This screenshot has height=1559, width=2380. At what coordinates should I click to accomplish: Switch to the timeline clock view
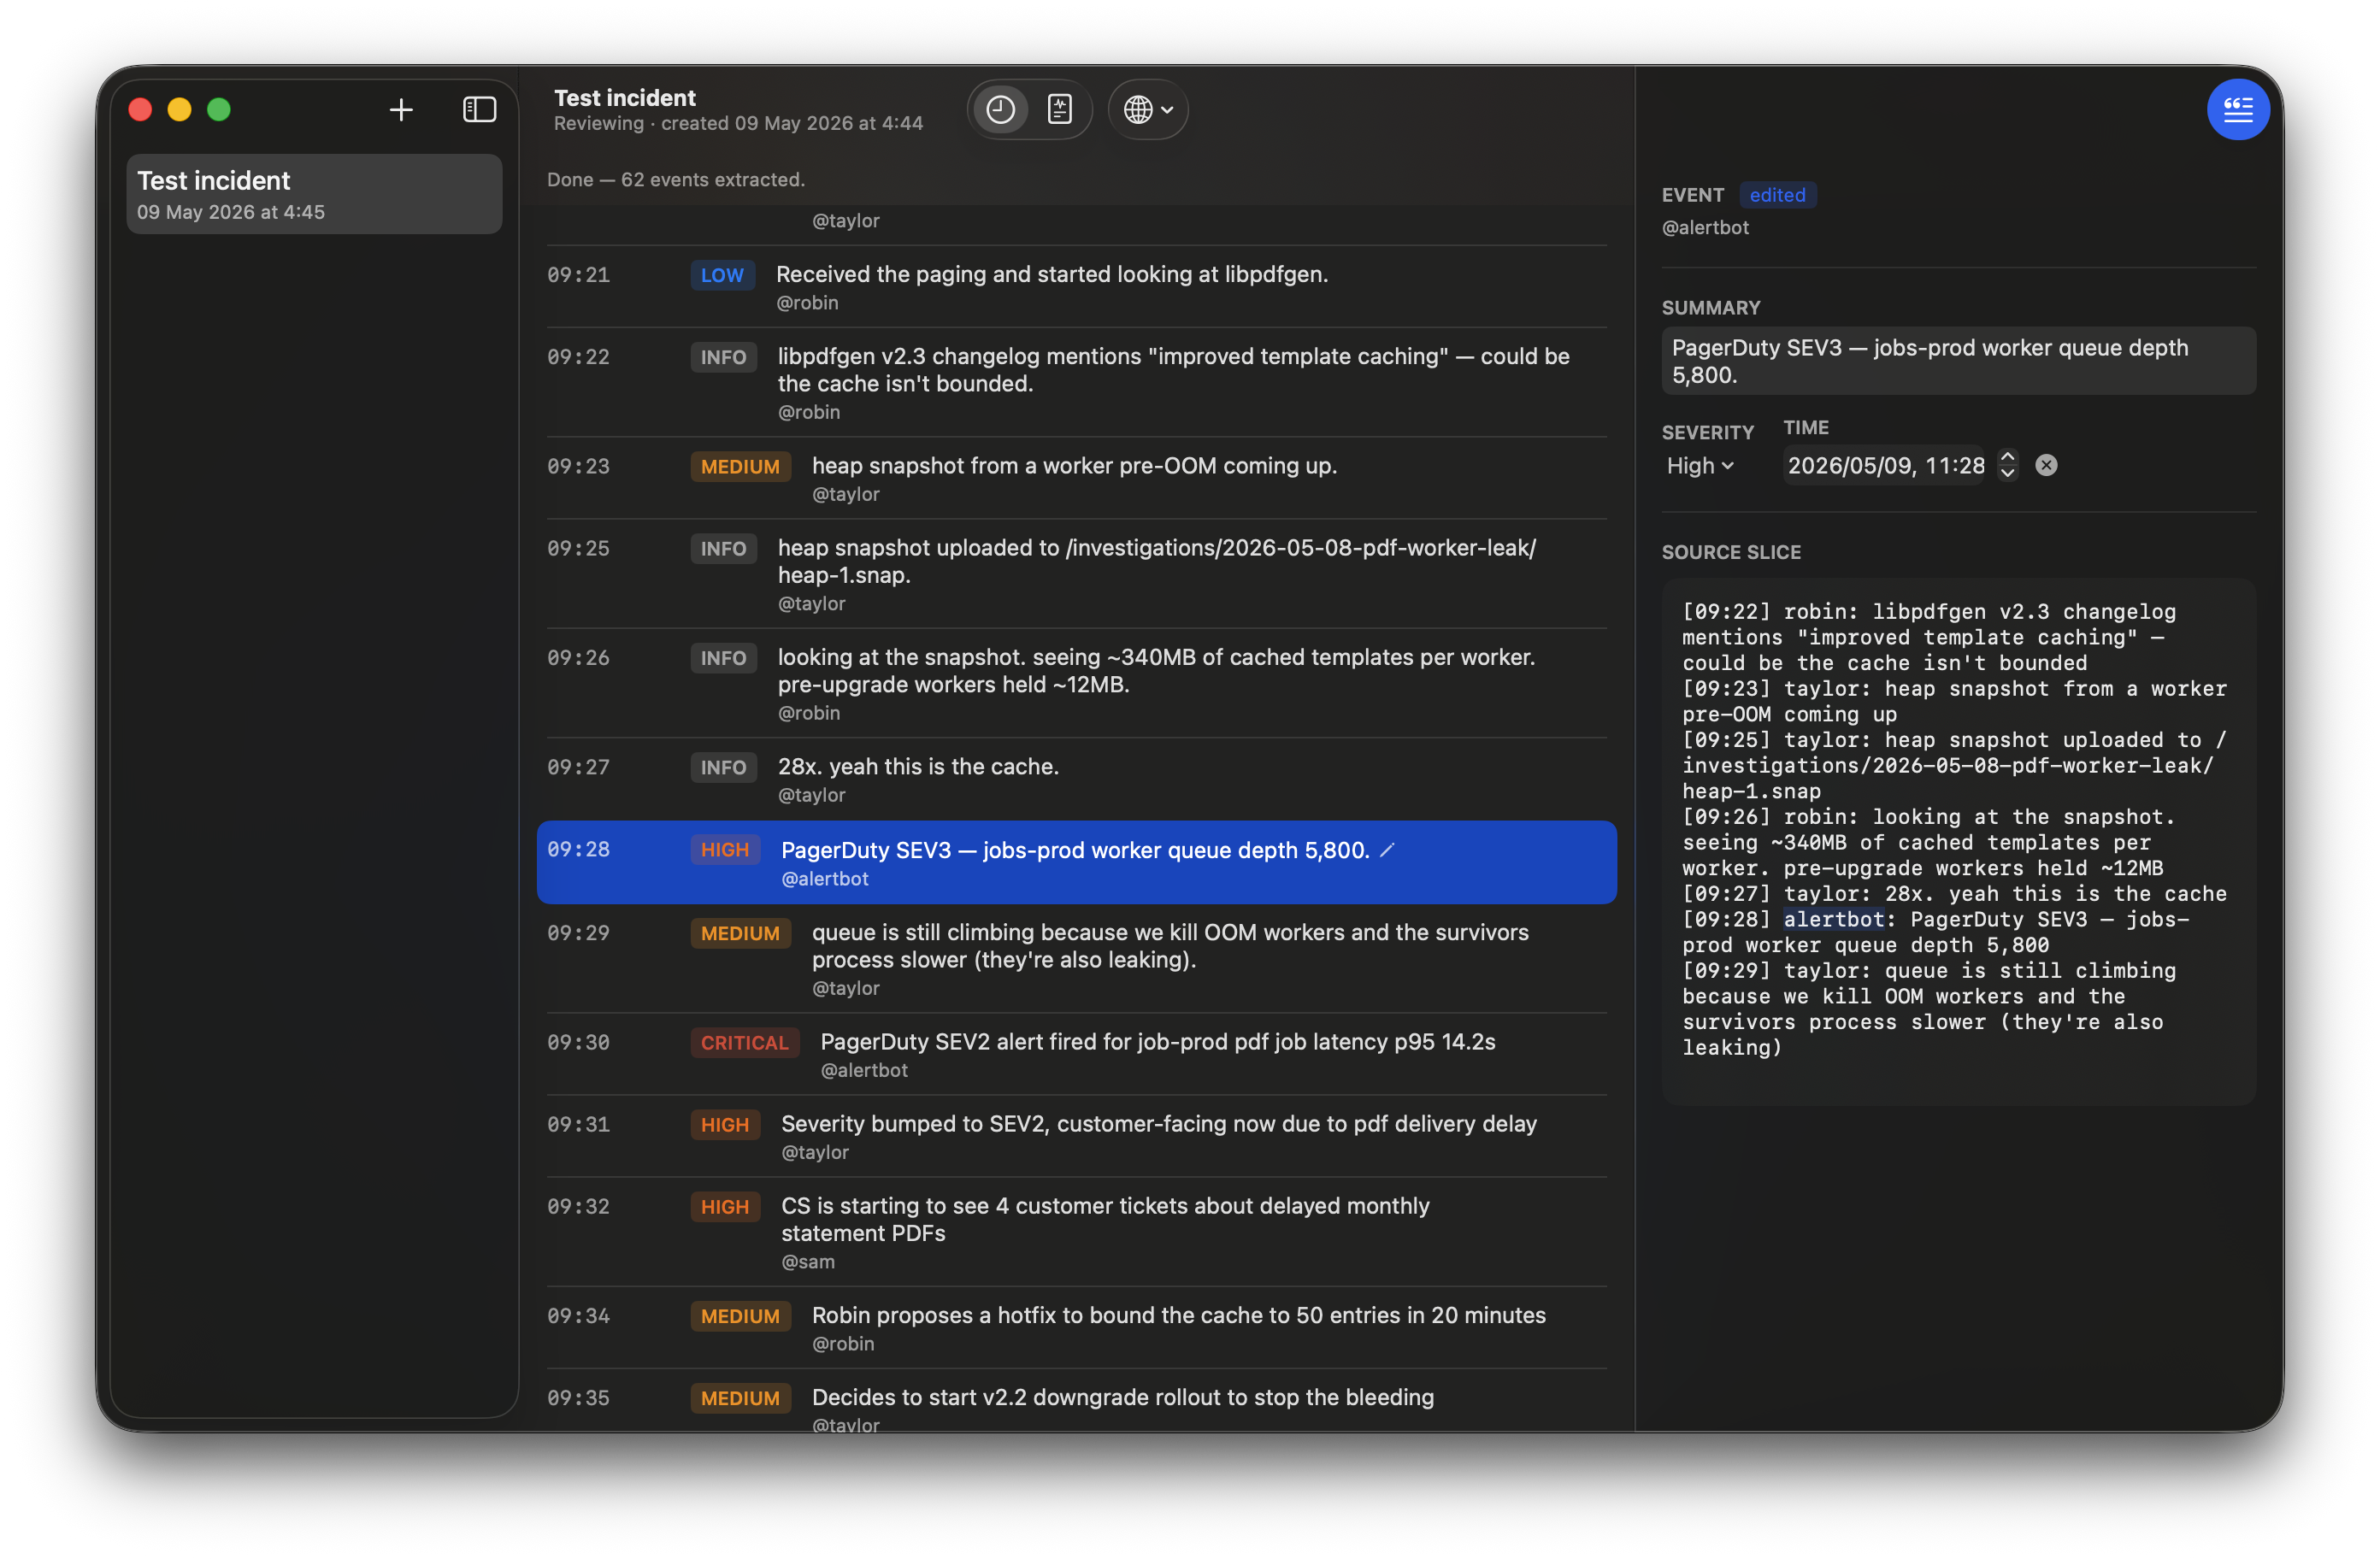1000,109
